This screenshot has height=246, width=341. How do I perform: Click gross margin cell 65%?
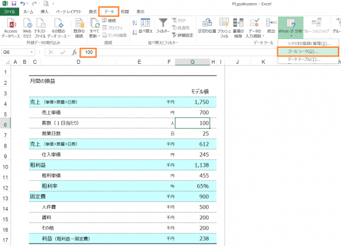[x=192, y=186]
